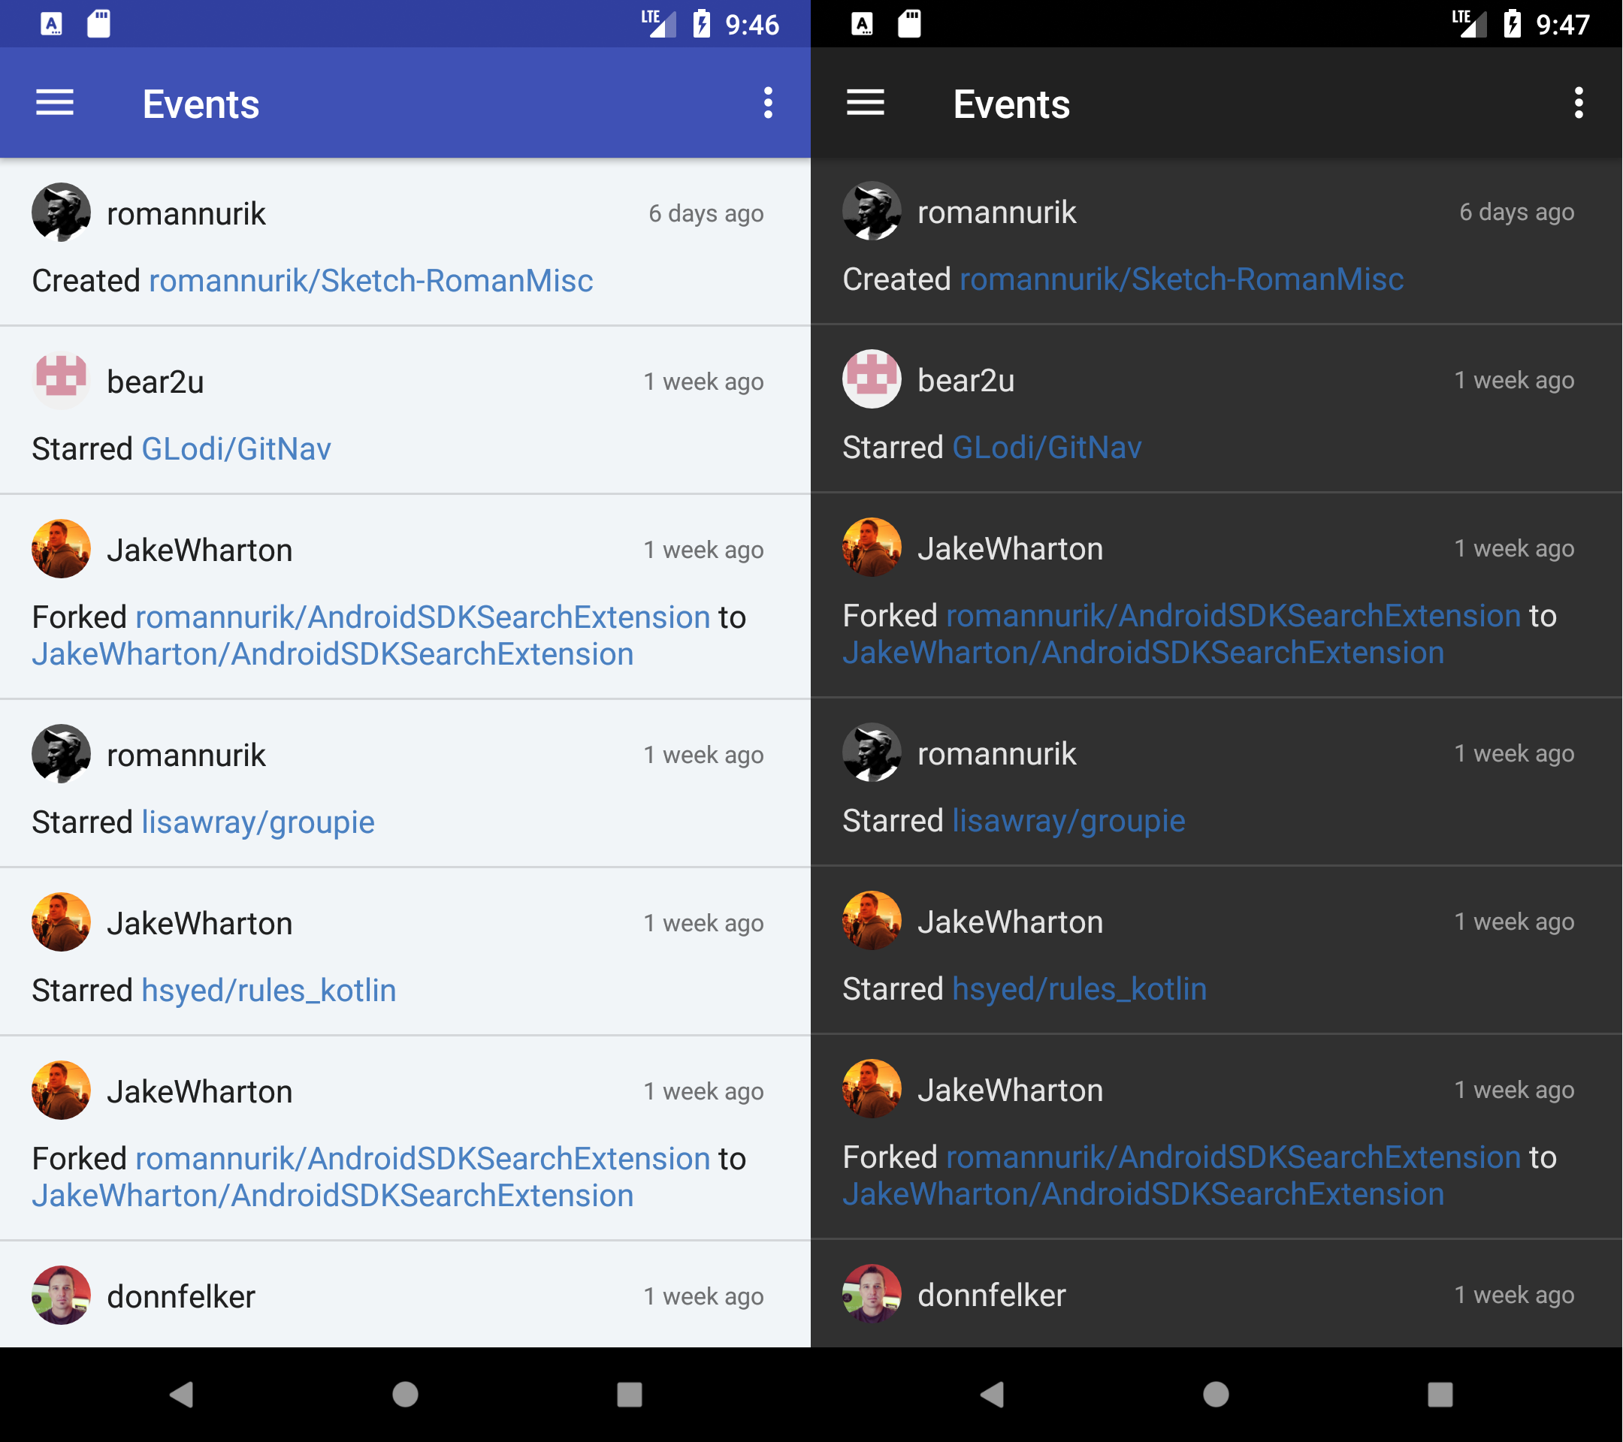
Task: Tap JakeWharton username on light hsyed/rules_kotlin event
Action: click(x=199, y=923)
